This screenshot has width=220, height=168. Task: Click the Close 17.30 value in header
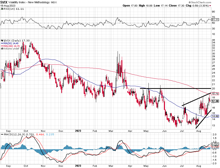pyautogui.click(x=176, y=5)
